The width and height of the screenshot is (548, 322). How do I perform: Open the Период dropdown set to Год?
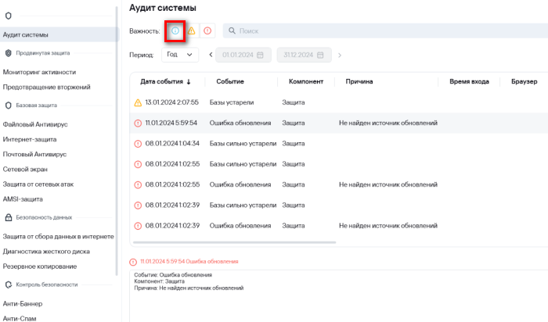tap(180, 55)
